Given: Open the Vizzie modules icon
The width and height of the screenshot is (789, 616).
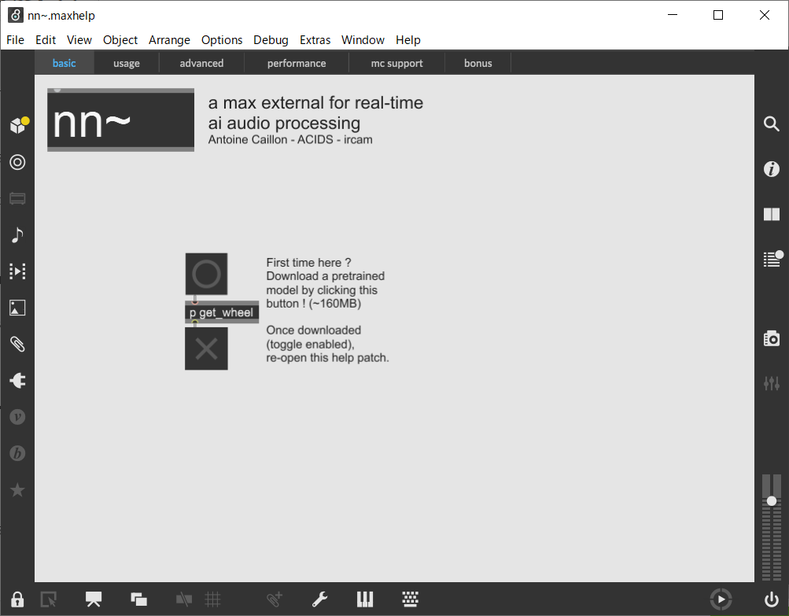Looking at the screenshot, I should (x=17, y=417).
